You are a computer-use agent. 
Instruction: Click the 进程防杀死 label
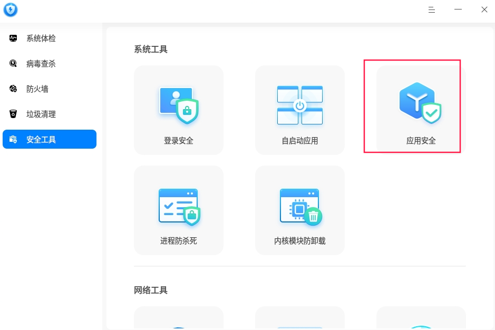coord(178,240)
